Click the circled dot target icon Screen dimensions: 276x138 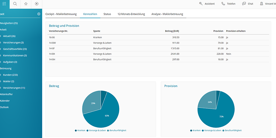coord(37,4)
